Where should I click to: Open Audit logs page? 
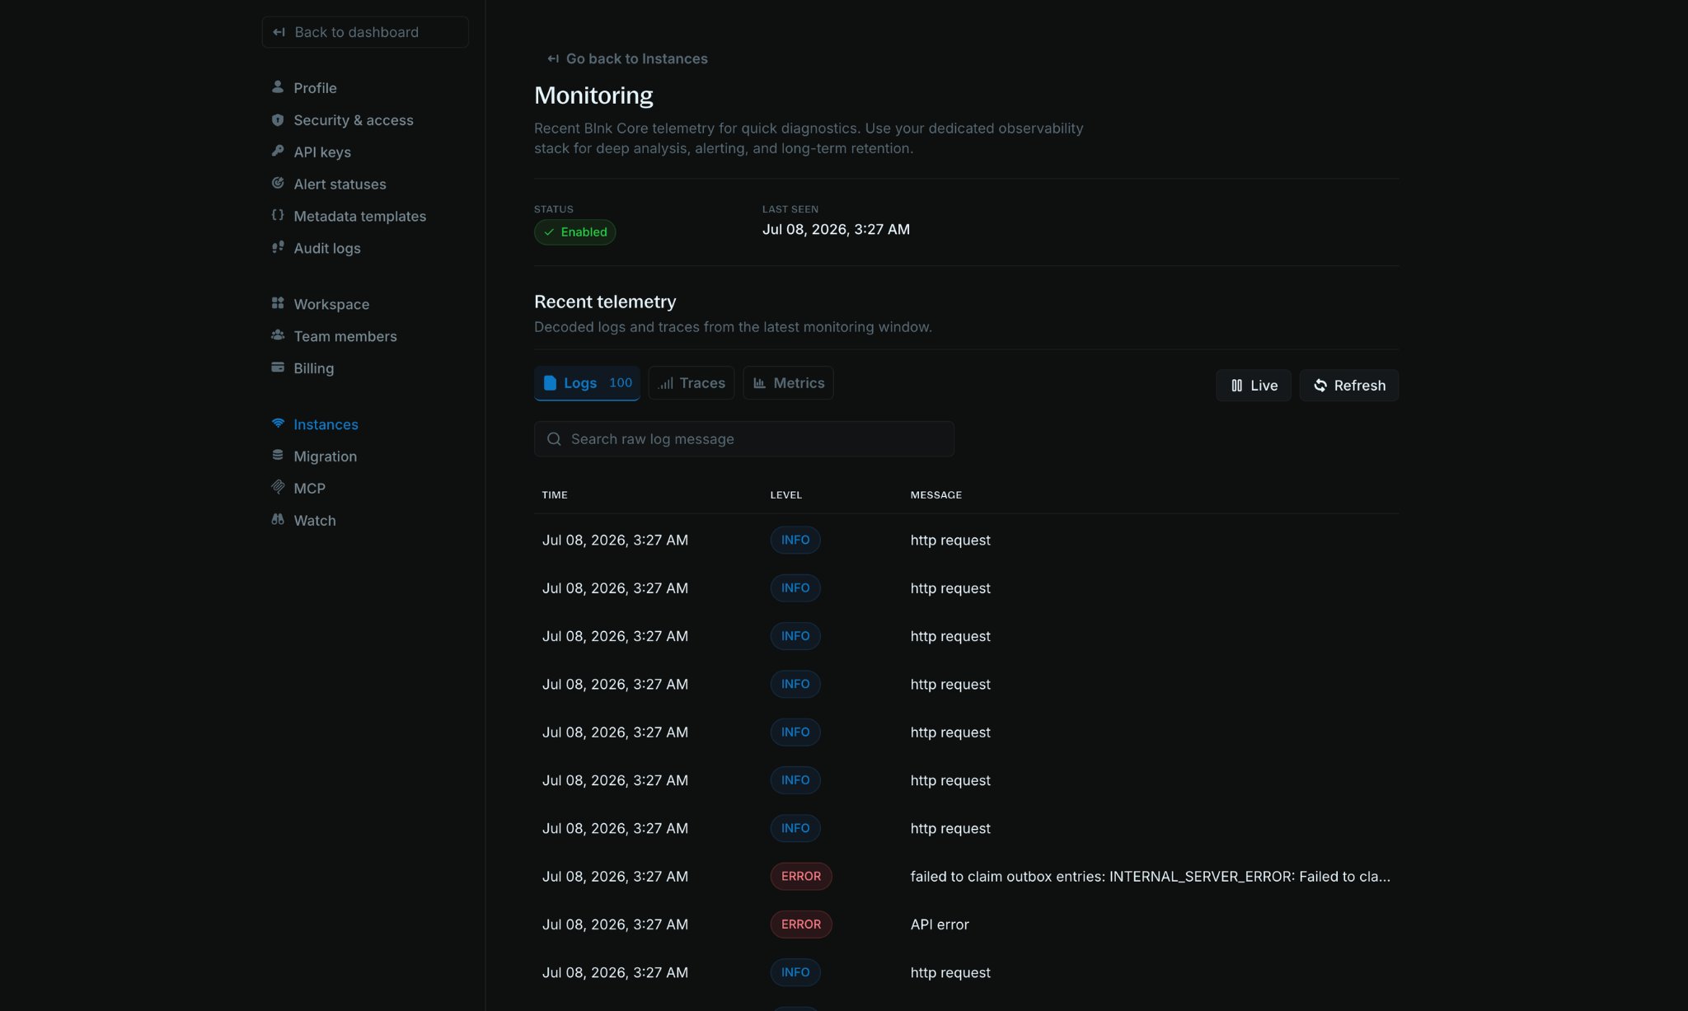pyautogui.click(x=327, y=248)
